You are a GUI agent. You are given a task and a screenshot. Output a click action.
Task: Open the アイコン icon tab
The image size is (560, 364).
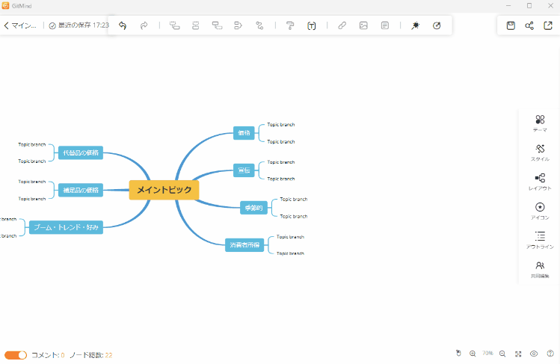[540, 211]
